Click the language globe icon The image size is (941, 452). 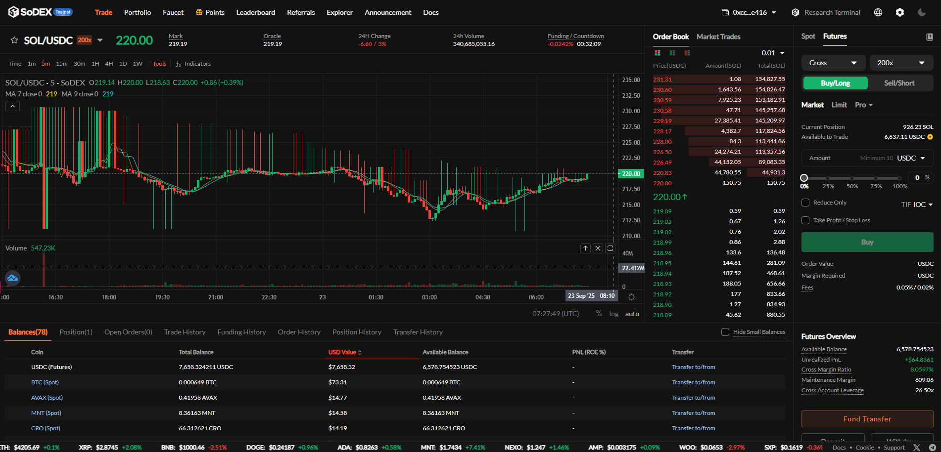[x=878, y=12]
